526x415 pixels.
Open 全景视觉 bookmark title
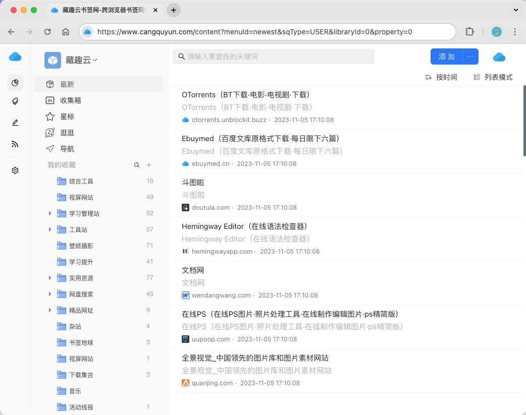click(x=255, y=358)
